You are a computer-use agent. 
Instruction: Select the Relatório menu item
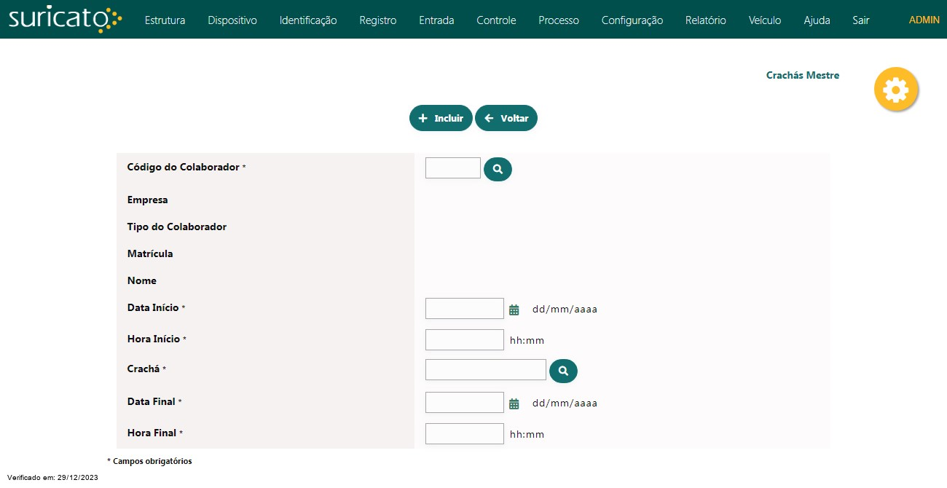705,20
